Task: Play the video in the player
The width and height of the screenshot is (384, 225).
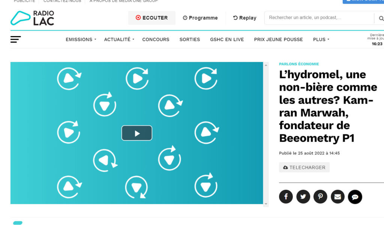Action: [x=136, y=133]
